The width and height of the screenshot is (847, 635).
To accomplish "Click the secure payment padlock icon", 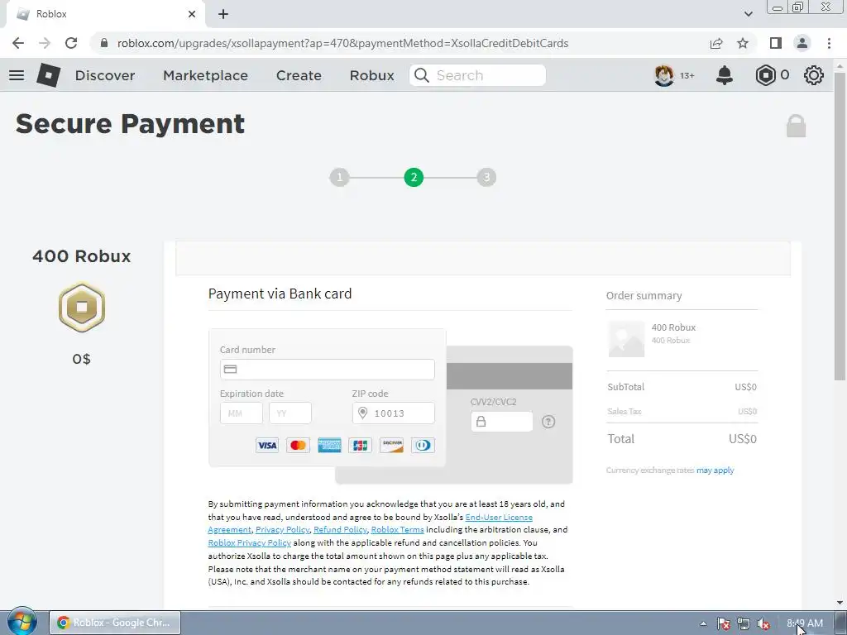I will click(796, 126).
